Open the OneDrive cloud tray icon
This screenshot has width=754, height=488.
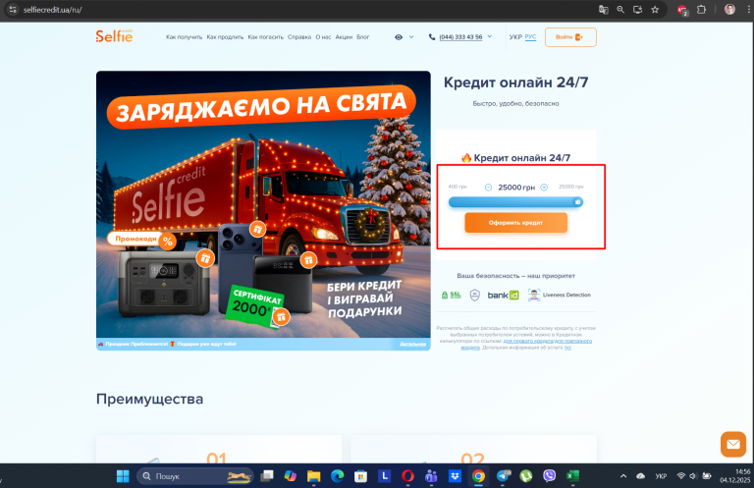coord(640,476)
